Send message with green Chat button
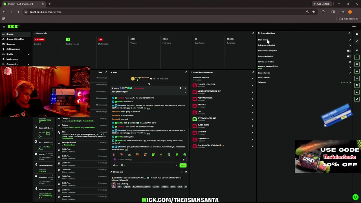This screenshot has height=203, width=361. click(183, 166)
